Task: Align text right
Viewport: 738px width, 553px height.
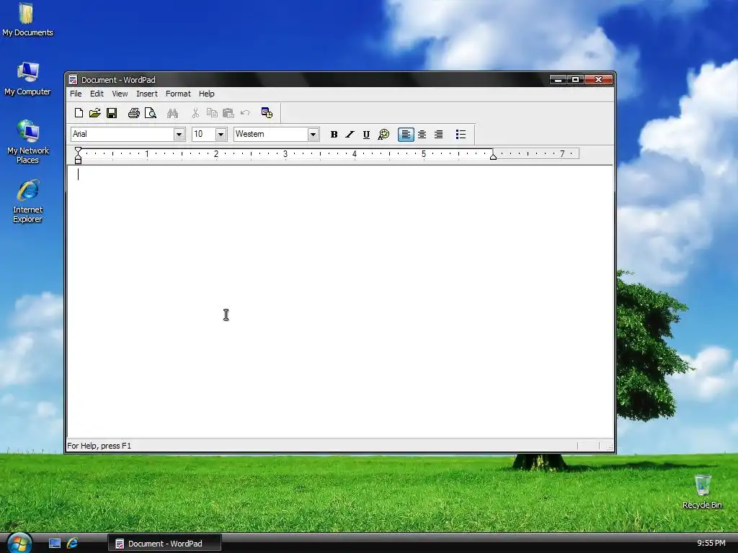Action: tap(439, 135)
